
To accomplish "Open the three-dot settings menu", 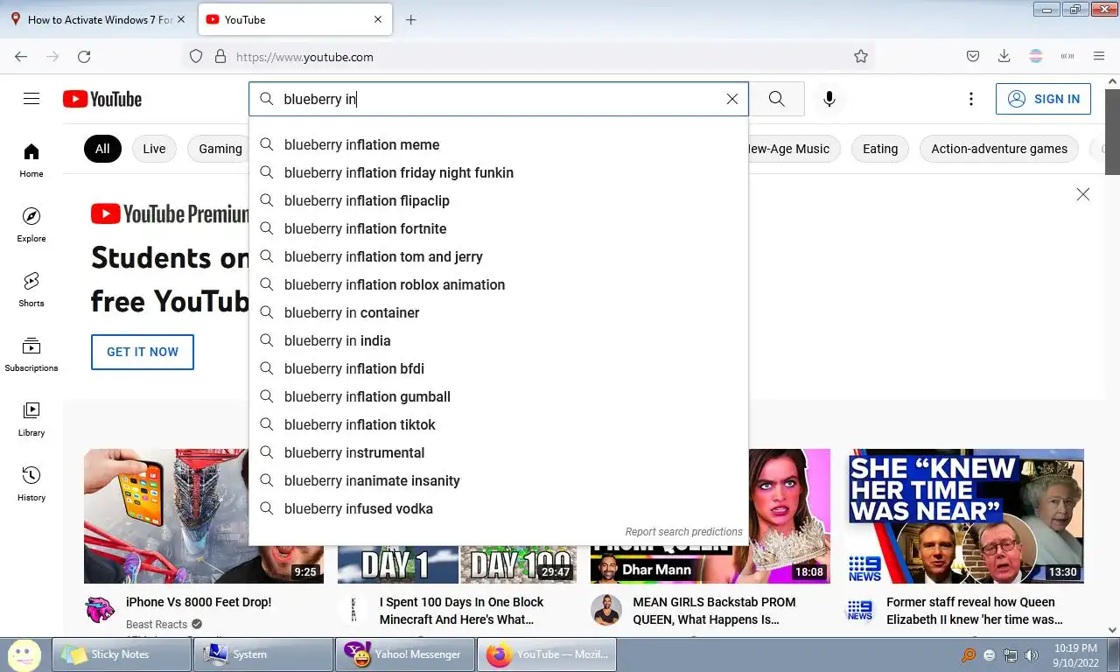I will 970,99.
